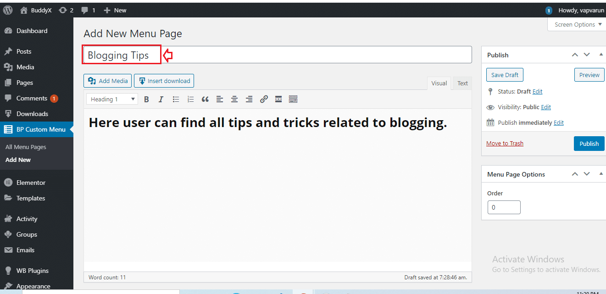Insert a bulleted list

[176, 99]
